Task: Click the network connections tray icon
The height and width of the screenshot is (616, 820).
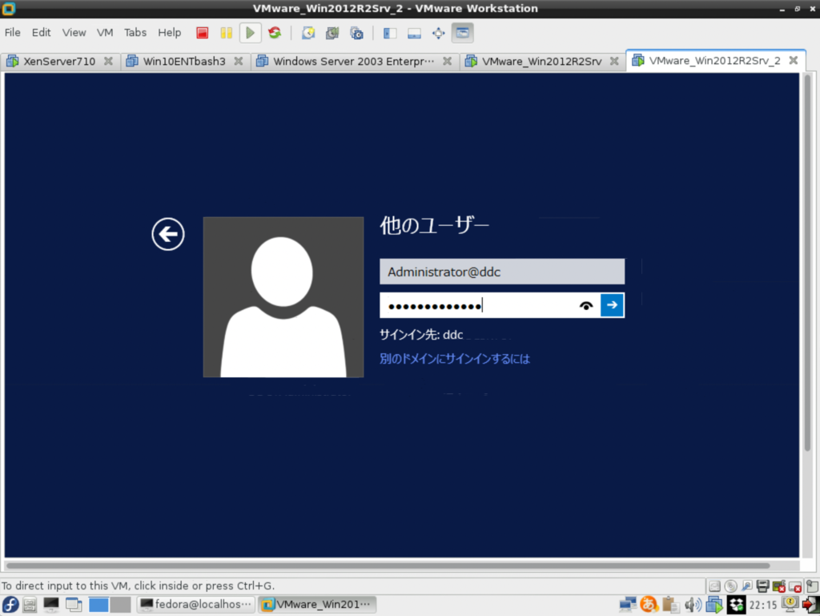Action: (x=627, y=605)
